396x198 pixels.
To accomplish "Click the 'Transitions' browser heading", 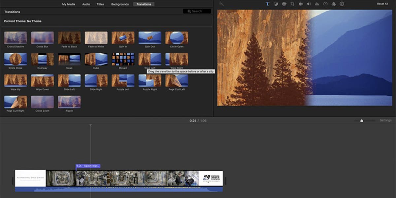I will tap(12, 12).
